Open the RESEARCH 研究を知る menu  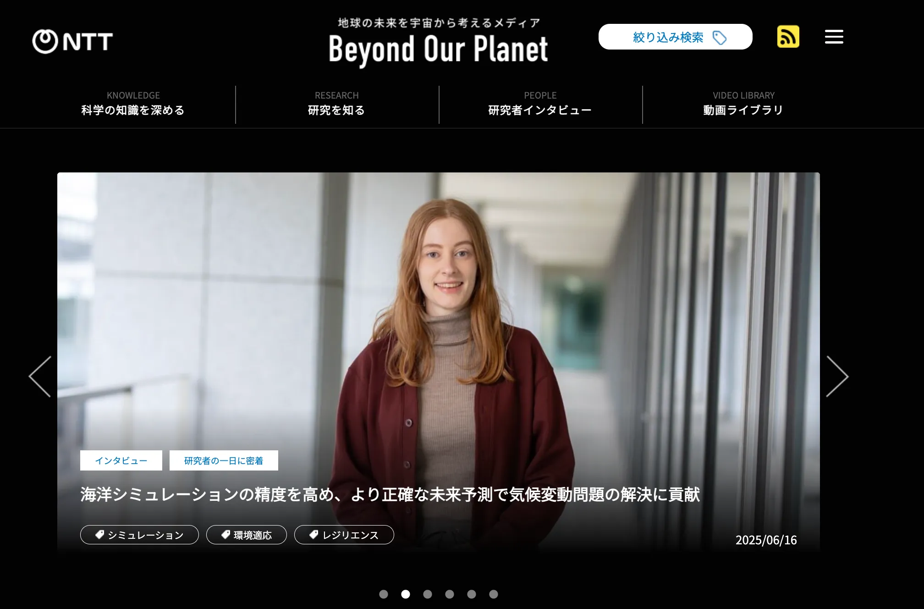tap(336, 104)
